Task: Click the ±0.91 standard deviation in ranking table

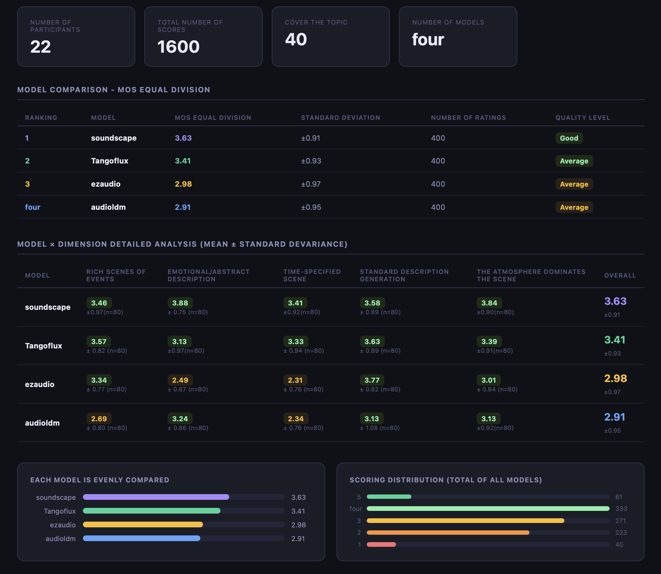Action: click(310, 138)
